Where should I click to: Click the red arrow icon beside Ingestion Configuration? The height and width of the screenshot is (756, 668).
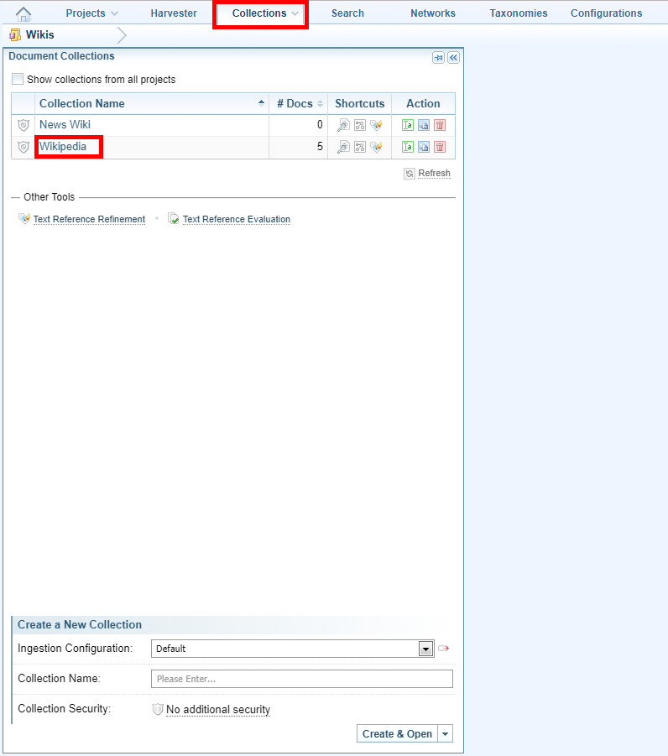444,649
